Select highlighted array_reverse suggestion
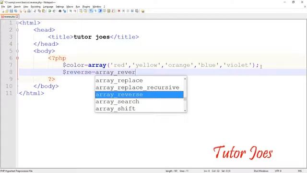Viewport: 307px width, 173px height. click(139, 95)
